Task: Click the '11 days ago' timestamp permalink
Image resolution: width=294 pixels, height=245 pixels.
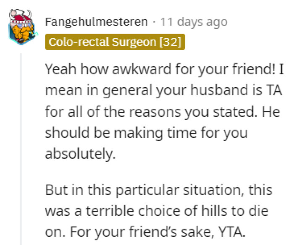Action: click(194, 22)
